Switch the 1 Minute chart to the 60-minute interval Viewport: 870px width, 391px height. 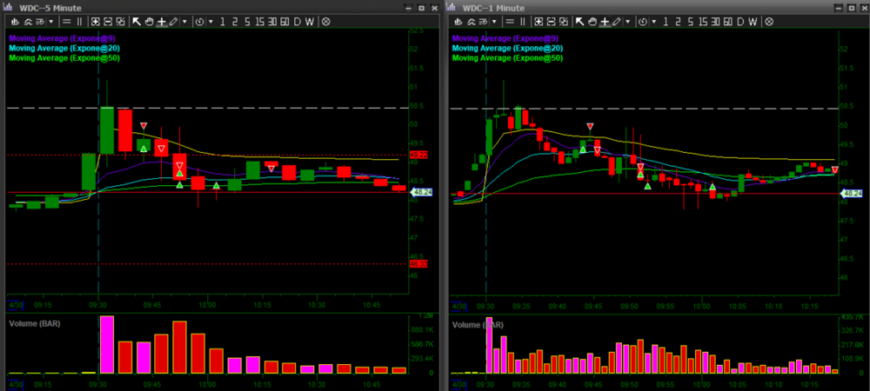point(727,20)
